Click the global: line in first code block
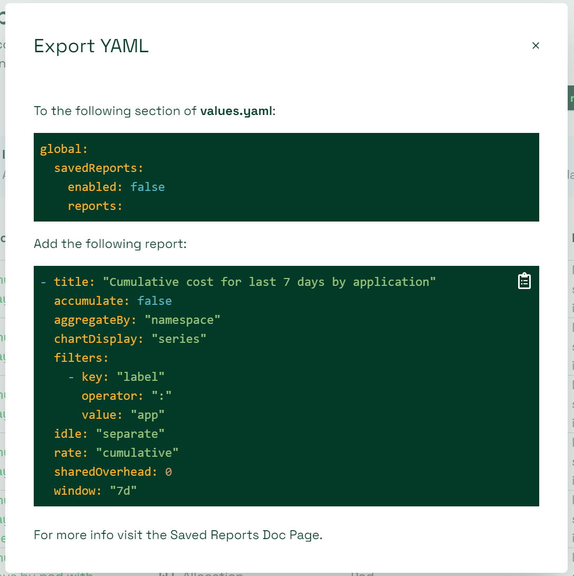Image resolution: width=574 pixels, height=576 pixels. tap(64, 149)
